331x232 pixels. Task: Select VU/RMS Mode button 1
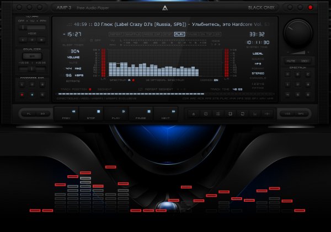(x=23, y=40)
